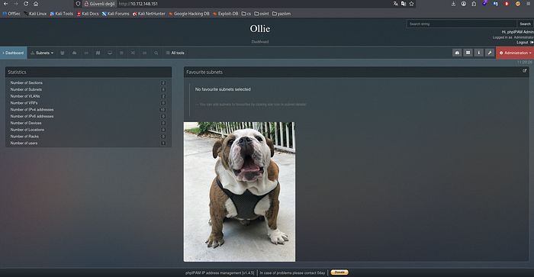This screenshot has width=534, height=277.
Task: Click the bulldog photo thumbnail
Action: tap(240, 192)
